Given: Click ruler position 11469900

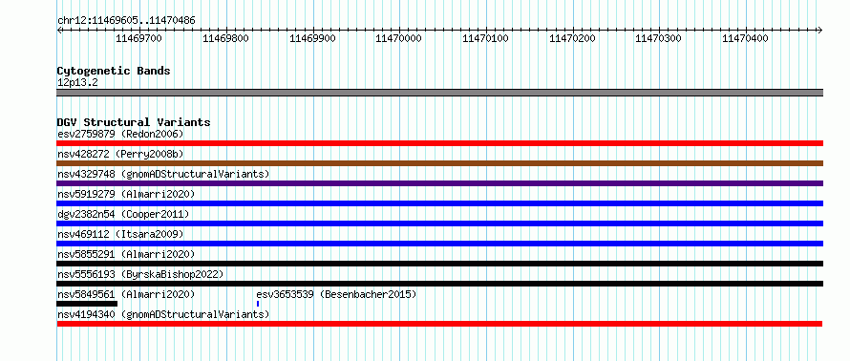Looking at the screenshot, I should [x=312, y=38].
